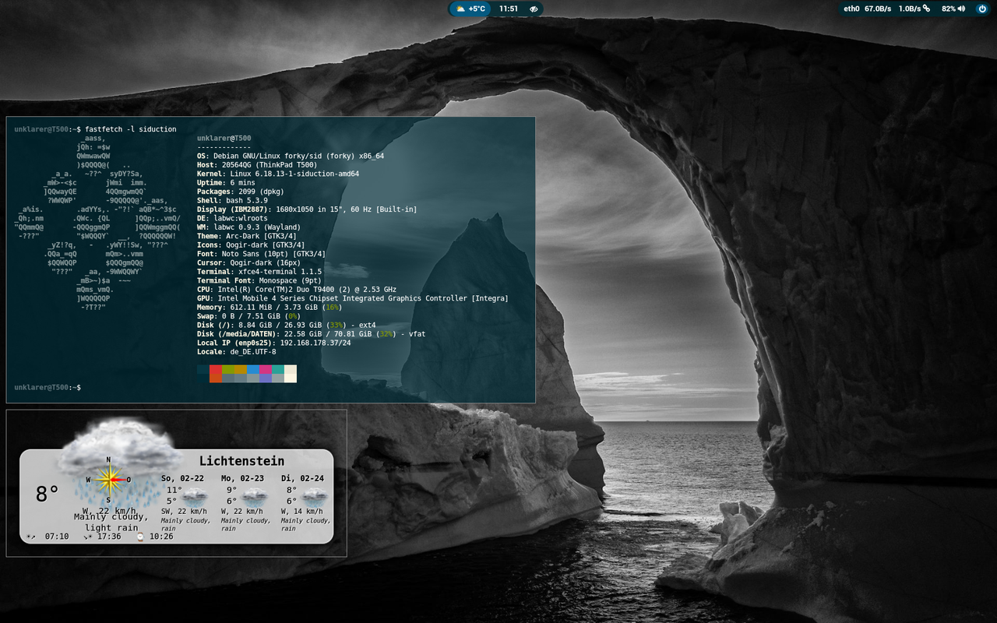Image resolution: width=997 pixels, height=623 pixels.
Task: Click the 'Font: Noto Sans (10pt)' line
Action: click(x=262, y=254)
